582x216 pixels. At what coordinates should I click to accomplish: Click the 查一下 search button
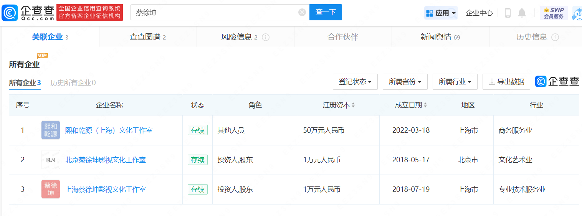(326, 12)
